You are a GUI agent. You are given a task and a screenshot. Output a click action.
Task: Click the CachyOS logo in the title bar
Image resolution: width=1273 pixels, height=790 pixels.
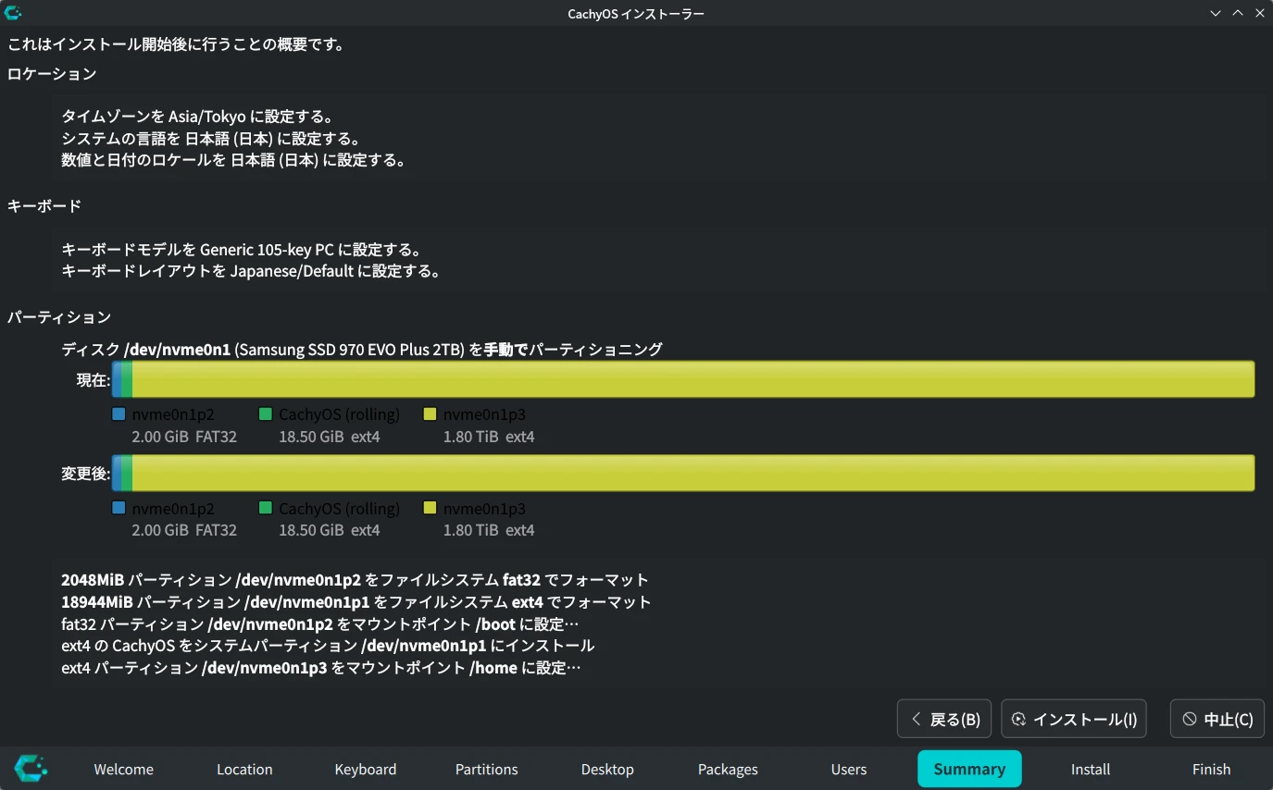(13, 13)
